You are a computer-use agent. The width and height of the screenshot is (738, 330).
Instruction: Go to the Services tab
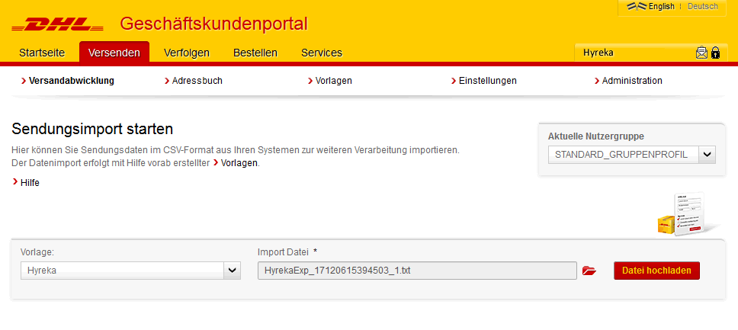[x=322, y=53]
